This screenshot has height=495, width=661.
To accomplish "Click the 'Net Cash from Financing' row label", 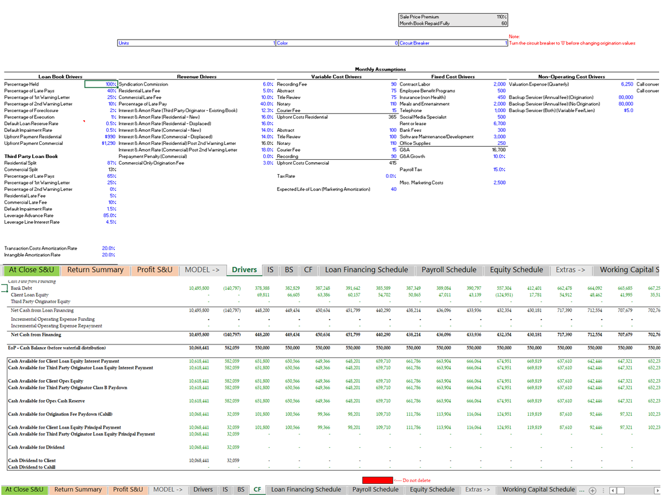I will 36,335.
